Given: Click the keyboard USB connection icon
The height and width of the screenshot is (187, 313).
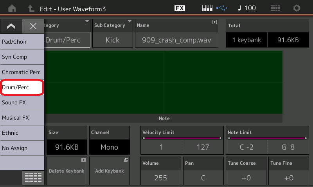Looking at the screenshot, I should pyautogui.click(x=214, y=8).
